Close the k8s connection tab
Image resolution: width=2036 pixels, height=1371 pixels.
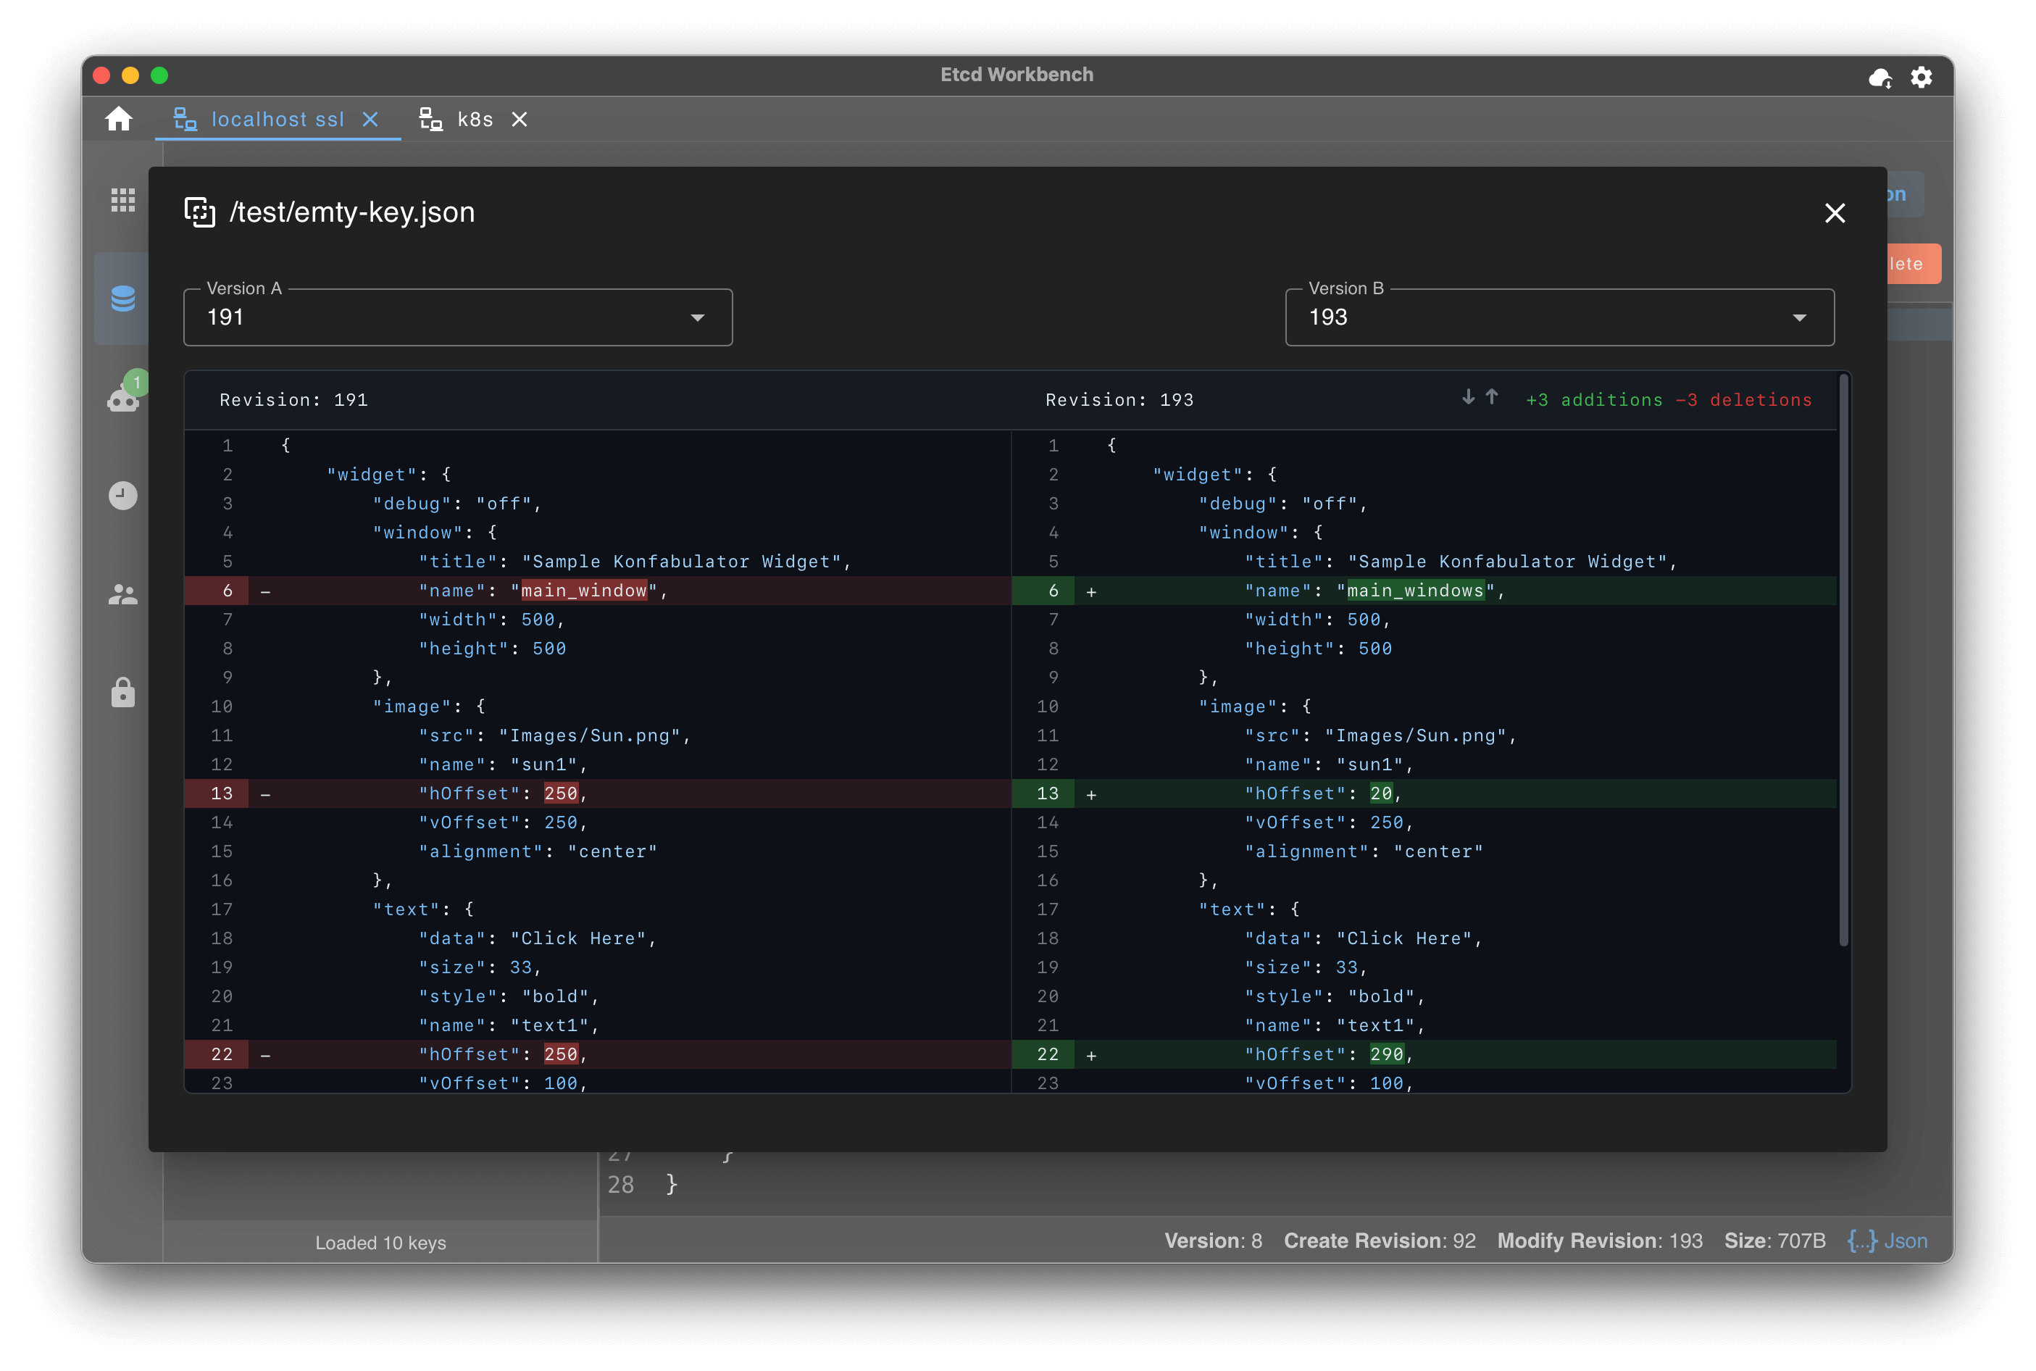pyautogui.click(x=520, y=119)
